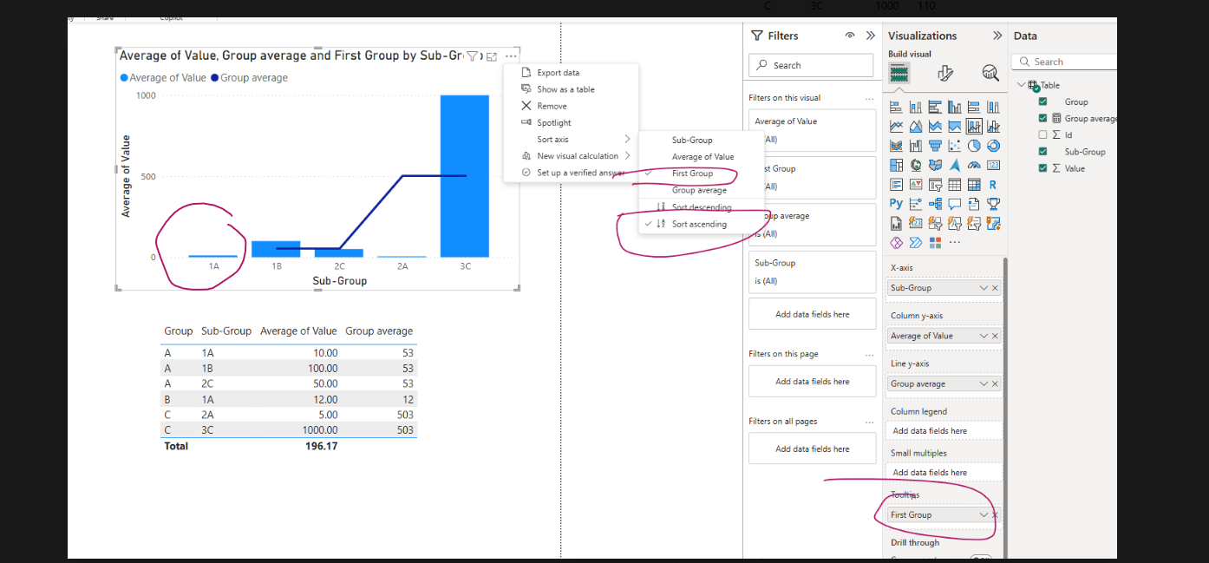Choose the line chart visual icon

click(x=896, y=126)
